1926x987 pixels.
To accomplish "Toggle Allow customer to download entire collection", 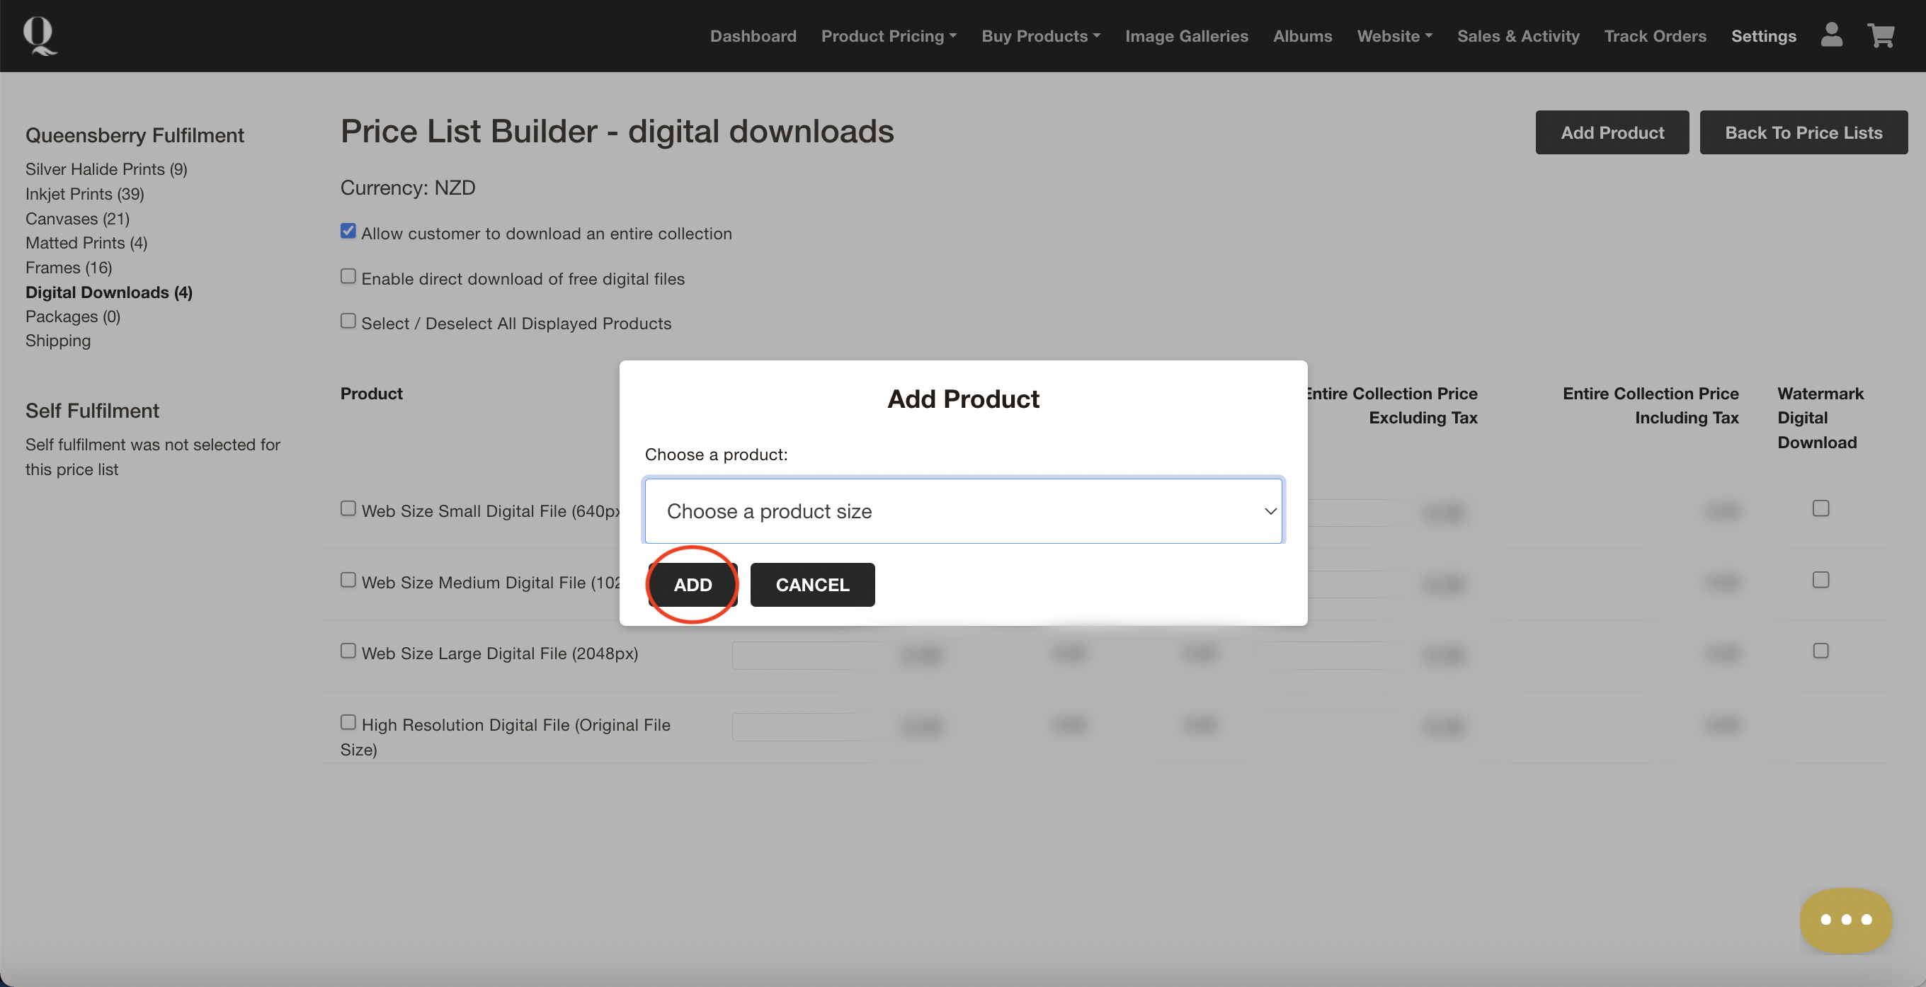I will (x=348, y=231).
